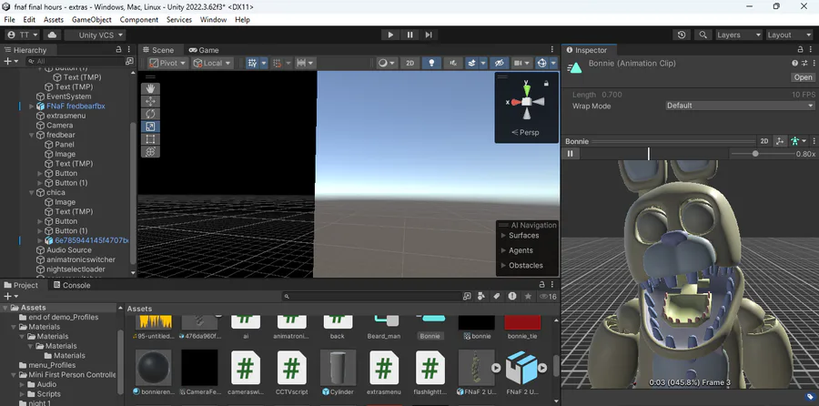Open the Window menu
The image size is (819, 406).
coord(213,20)
